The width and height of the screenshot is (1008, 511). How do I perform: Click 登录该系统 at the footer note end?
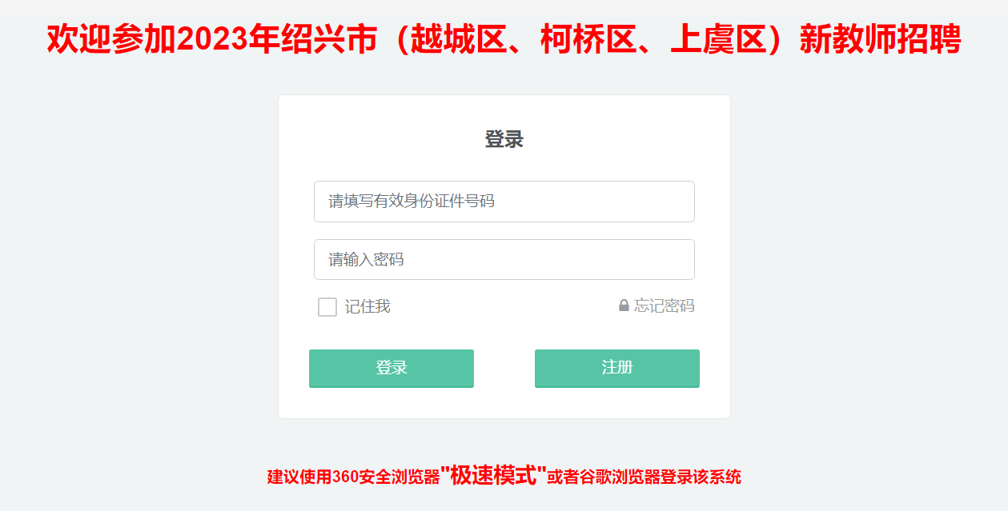[x=701, y=477]
